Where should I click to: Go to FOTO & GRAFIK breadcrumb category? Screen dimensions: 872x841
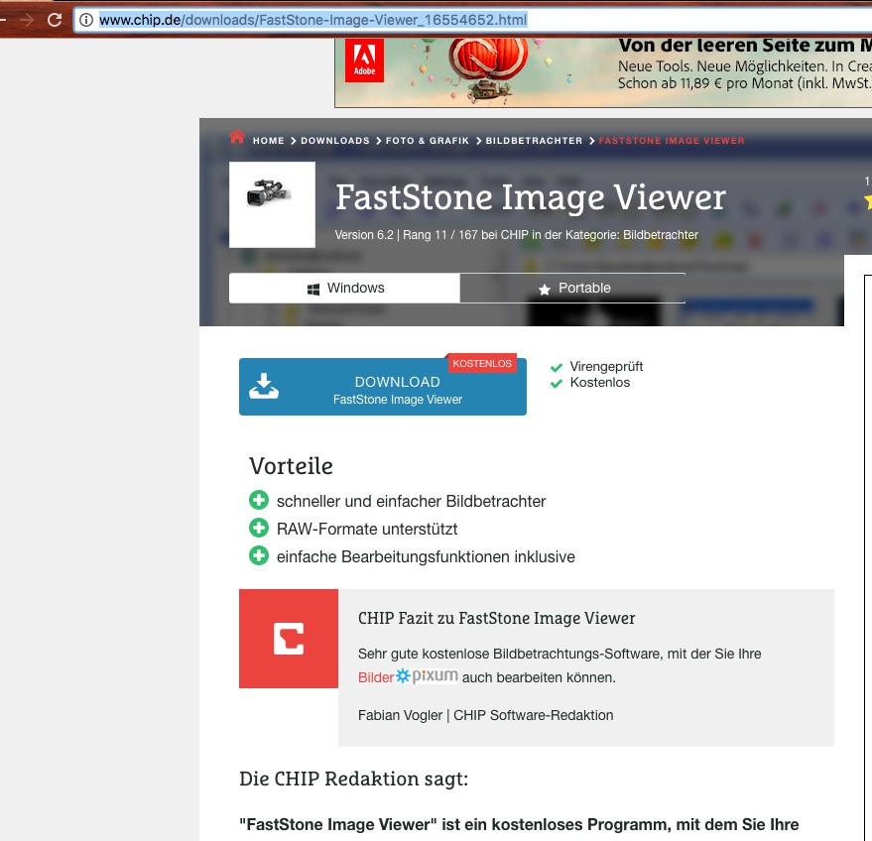(428, 141)
